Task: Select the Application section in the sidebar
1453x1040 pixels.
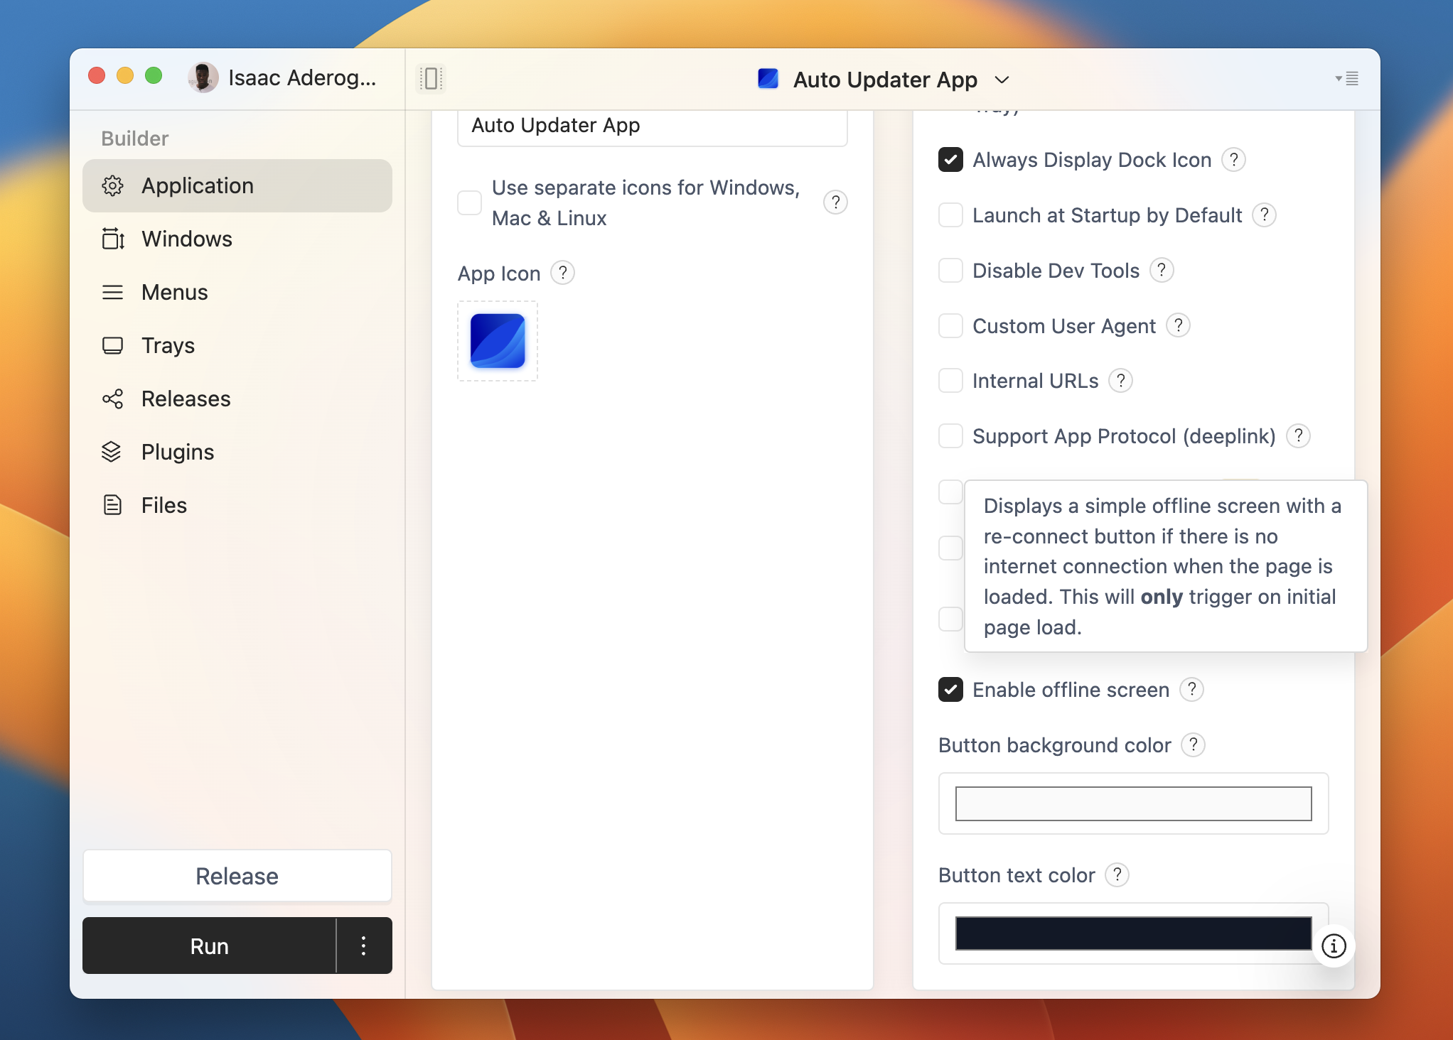Action: (198, 185)
